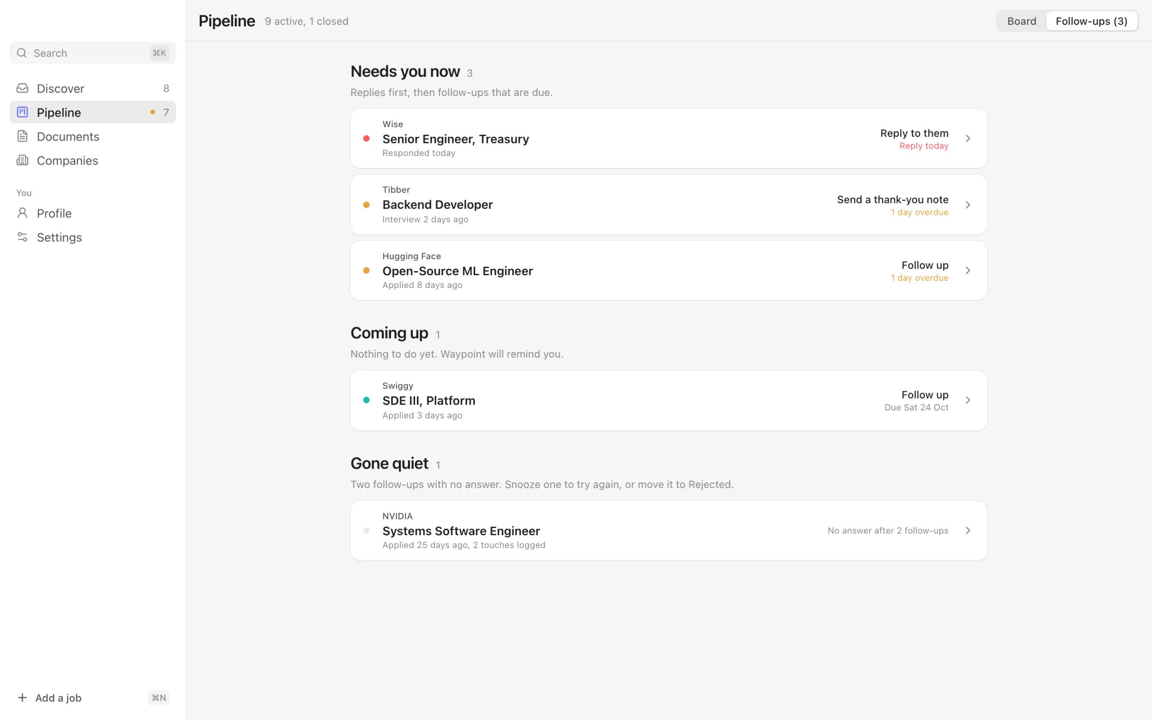This screenshot has width=1152, height=720.
Task: Click the orange status dot on Tibber card
Action: pyautogui.click(x=366, y=204)
